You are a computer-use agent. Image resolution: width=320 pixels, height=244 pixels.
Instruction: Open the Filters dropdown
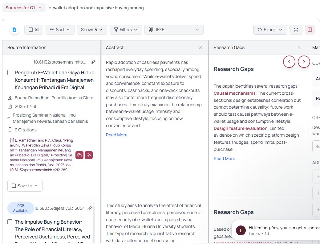pos(126,30)
